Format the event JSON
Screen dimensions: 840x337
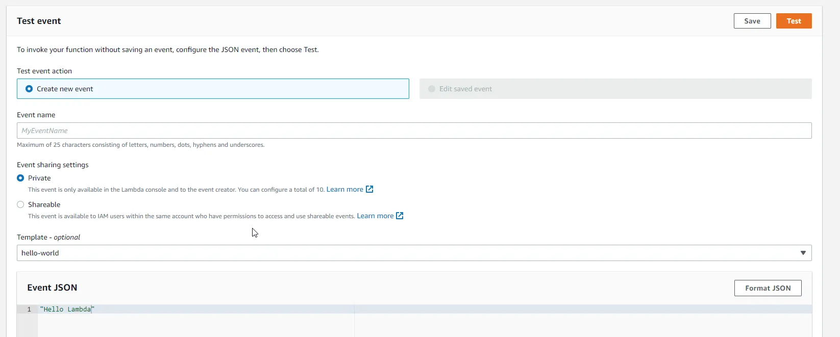768,288
